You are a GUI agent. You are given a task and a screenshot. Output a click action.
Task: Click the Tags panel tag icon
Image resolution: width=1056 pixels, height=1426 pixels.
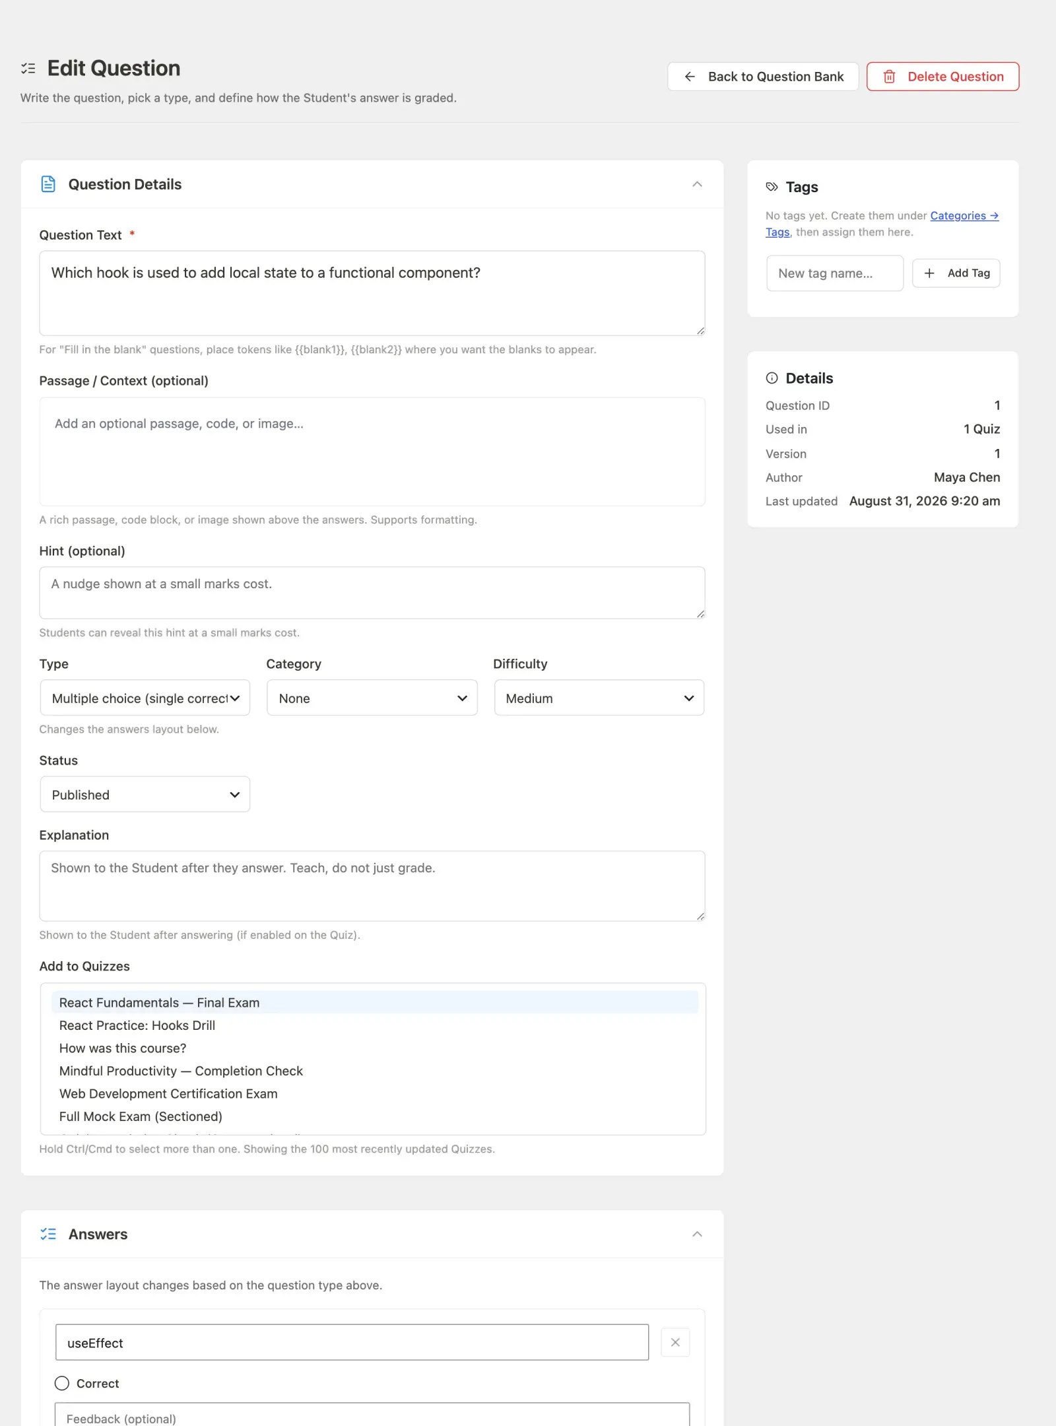pyautogui.click(x=772, y=187)
